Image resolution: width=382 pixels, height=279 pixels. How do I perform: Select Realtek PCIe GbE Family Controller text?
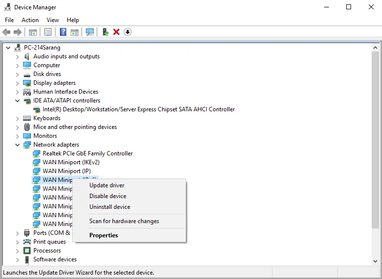(x=88, y=153)
